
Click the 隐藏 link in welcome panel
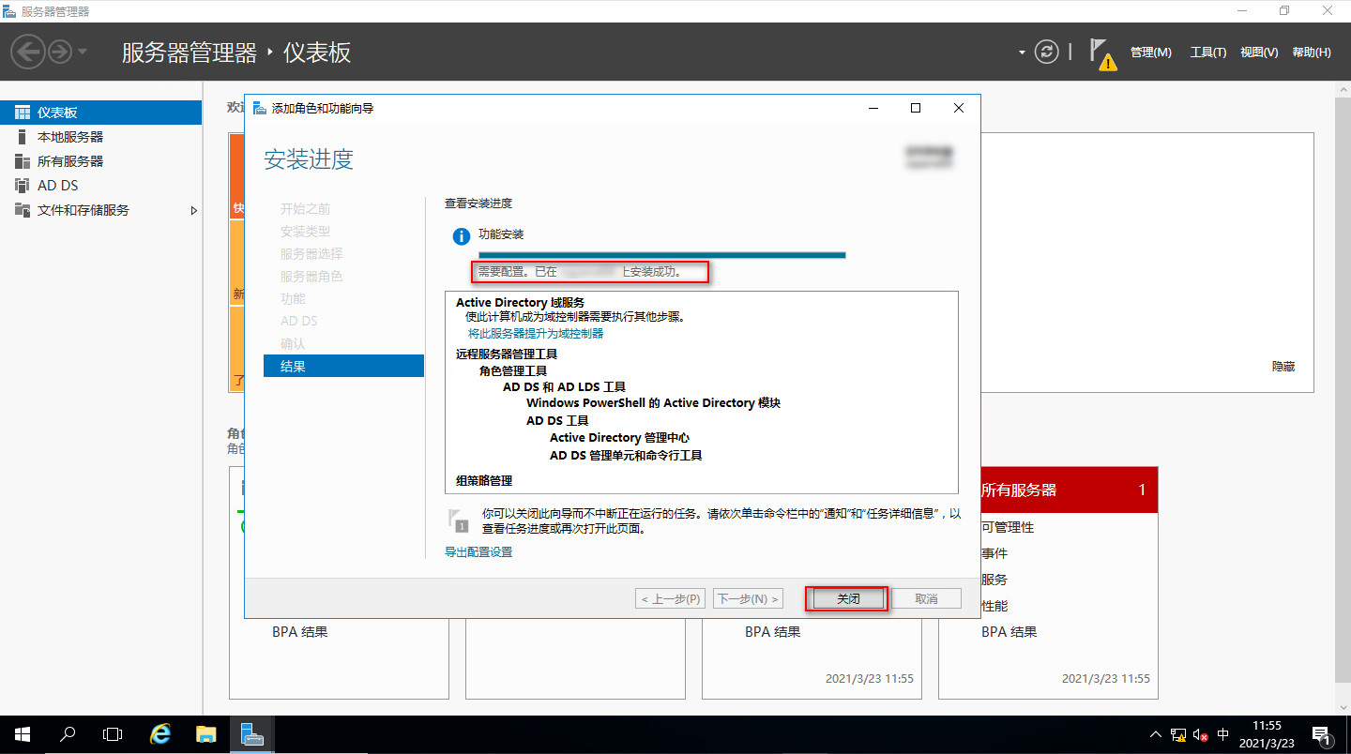[1283, 367]
